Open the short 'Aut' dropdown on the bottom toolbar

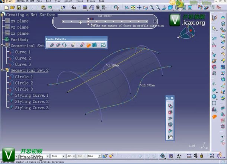coord(71,156)
